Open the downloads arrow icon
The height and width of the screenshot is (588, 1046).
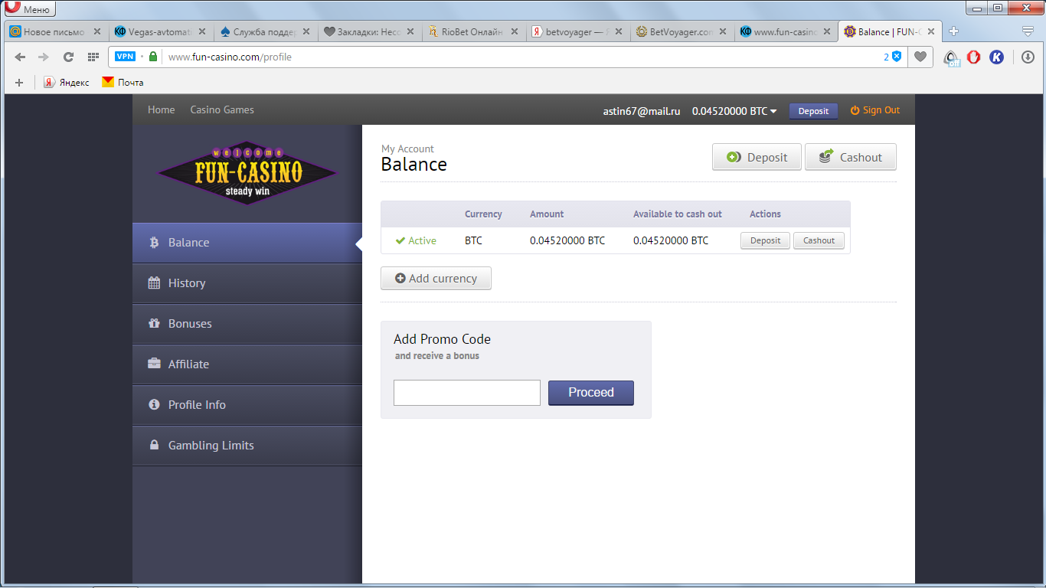1028,57
